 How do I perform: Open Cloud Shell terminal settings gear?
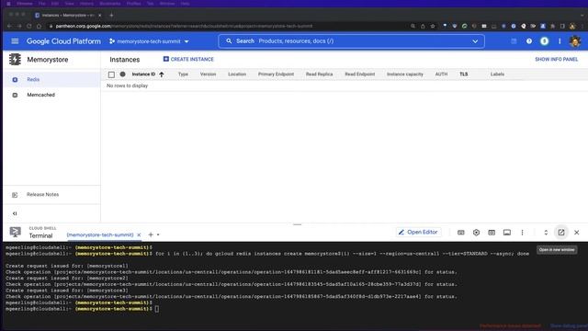point(476,233)
